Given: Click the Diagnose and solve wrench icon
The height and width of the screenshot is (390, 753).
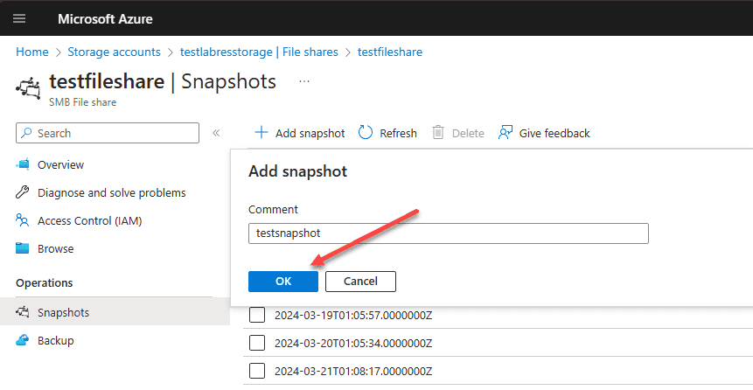Looking at the screenshot, I should [23, 192].
